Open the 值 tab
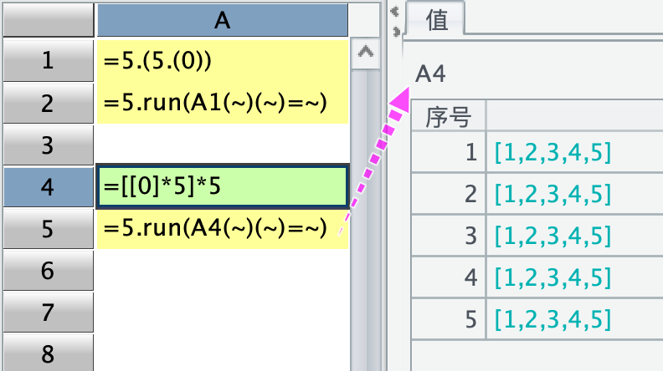 coord(436,19)
